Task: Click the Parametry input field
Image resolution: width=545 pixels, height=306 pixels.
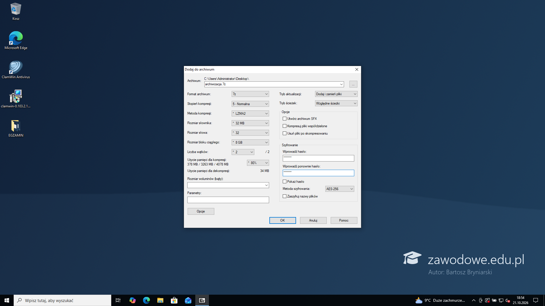Action: point(228,200)
